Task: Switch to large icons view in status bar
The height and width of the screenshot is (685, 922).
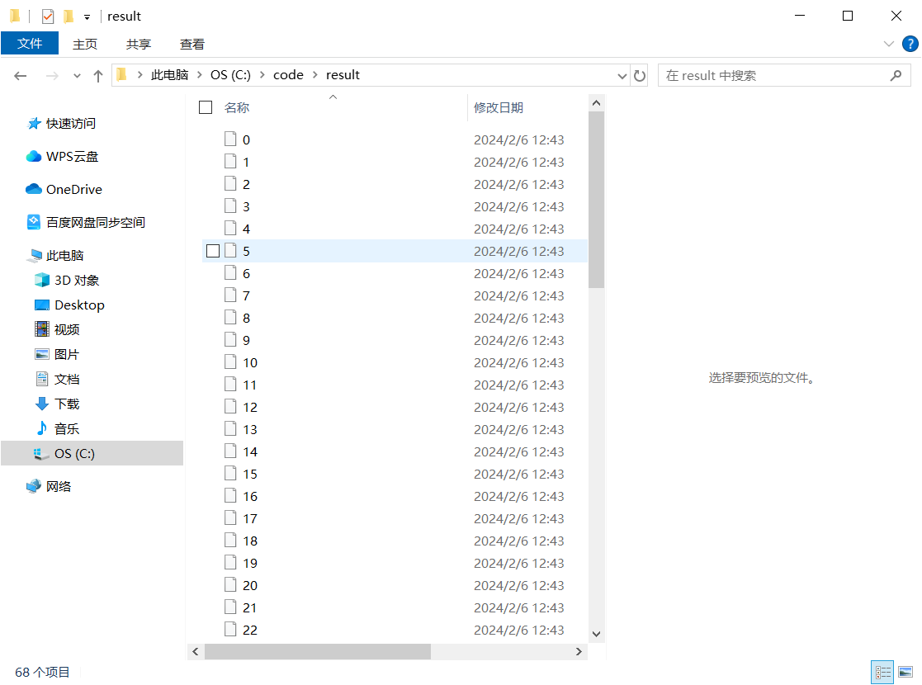Action: (905, 672)
